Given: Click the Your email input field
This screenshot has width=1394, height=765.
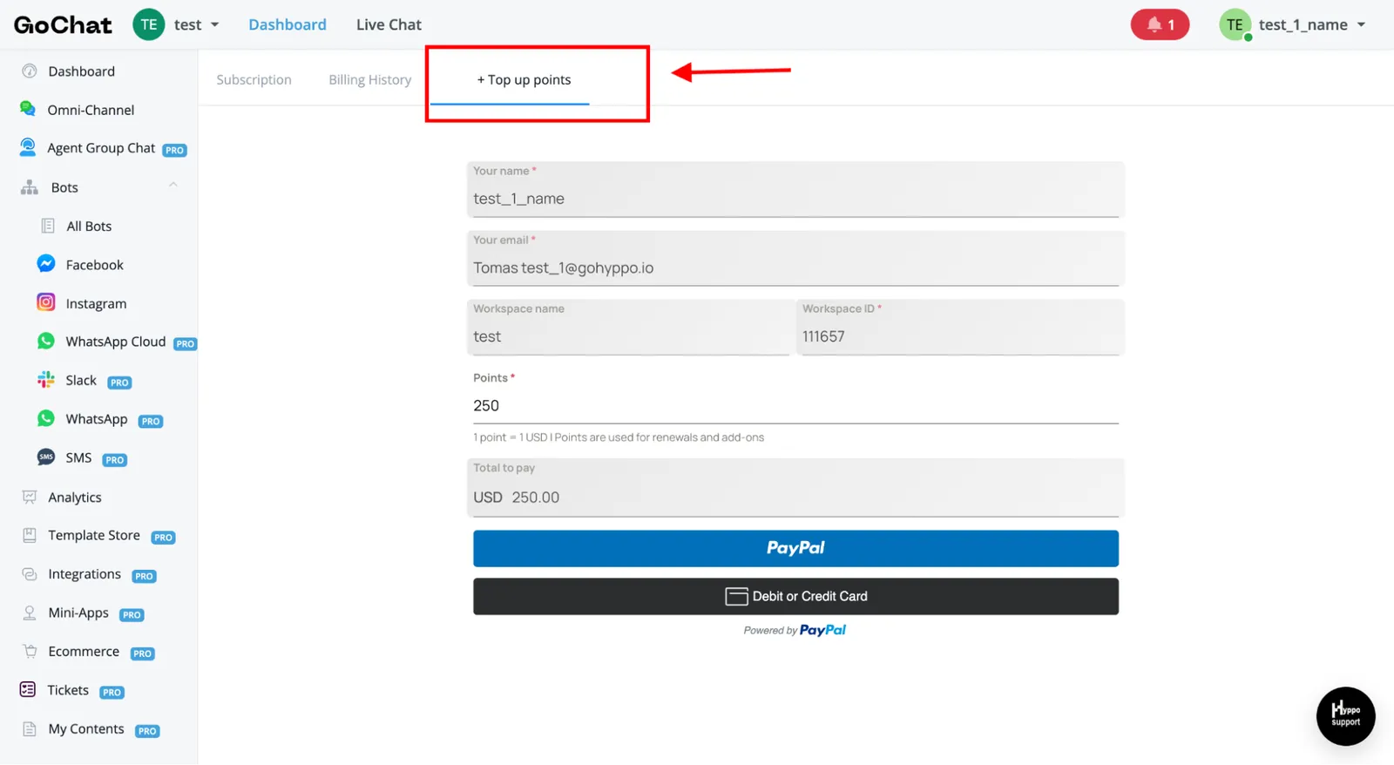Looking at the screenshot, I should pos(795,258).
